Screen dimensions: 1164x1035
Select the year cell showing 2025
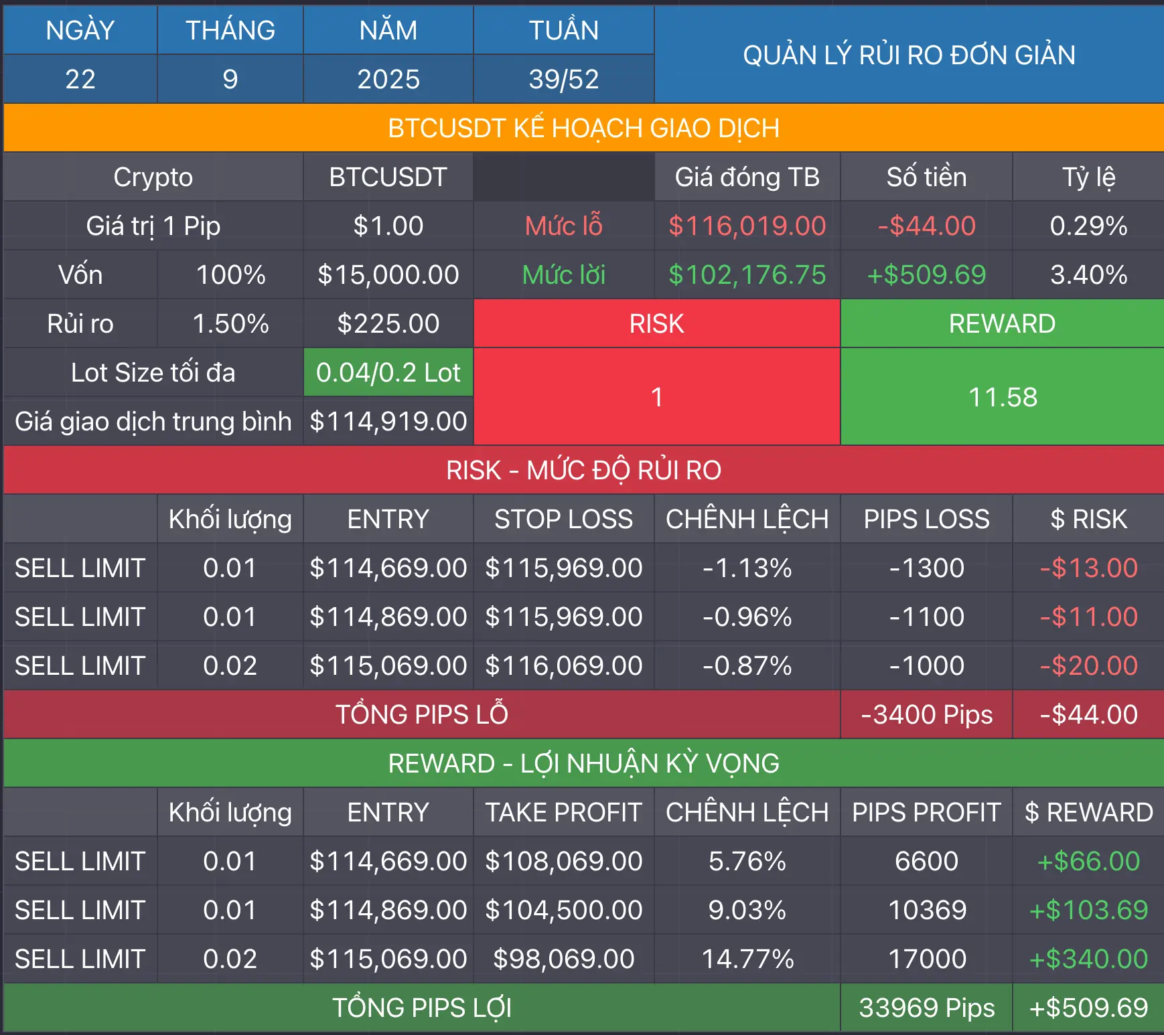388,79
